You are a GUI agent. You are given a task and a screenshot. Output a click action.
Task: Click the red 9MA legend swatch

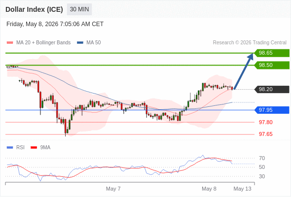pos(34,148)
